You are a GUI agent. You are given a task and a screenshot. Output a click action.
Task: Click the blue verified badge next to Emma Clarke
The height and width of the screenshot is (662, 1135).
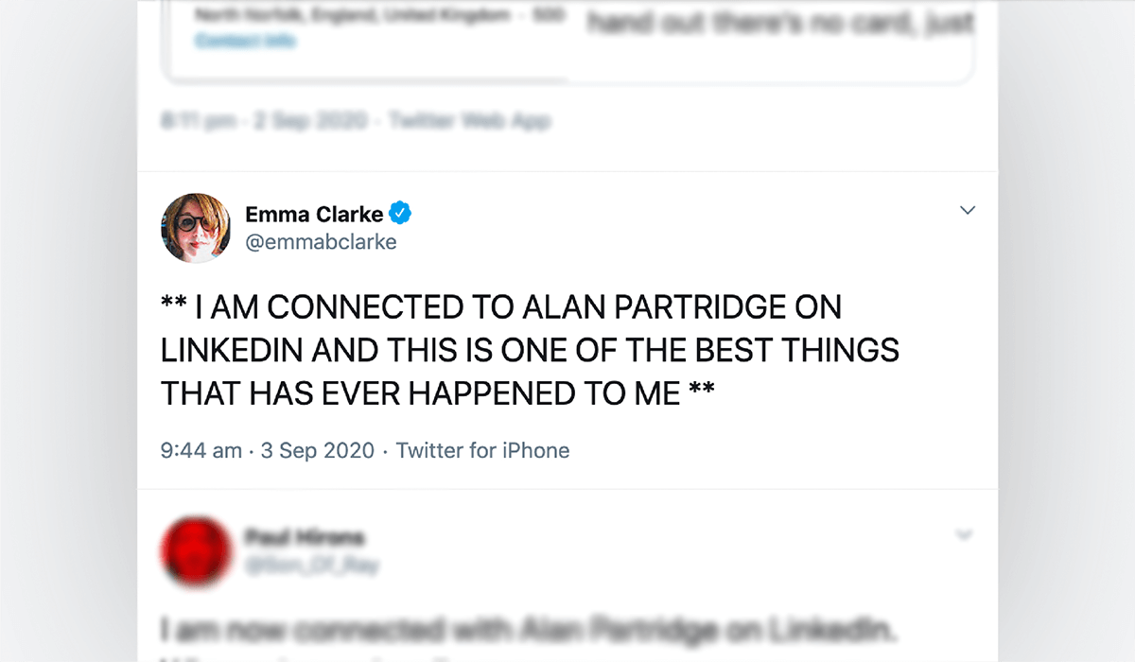[x=400, y=214]
